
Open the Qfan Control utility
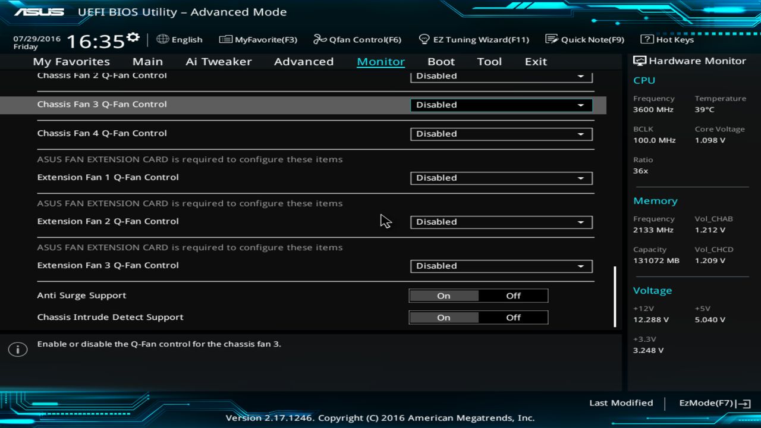tap(357, 39)
